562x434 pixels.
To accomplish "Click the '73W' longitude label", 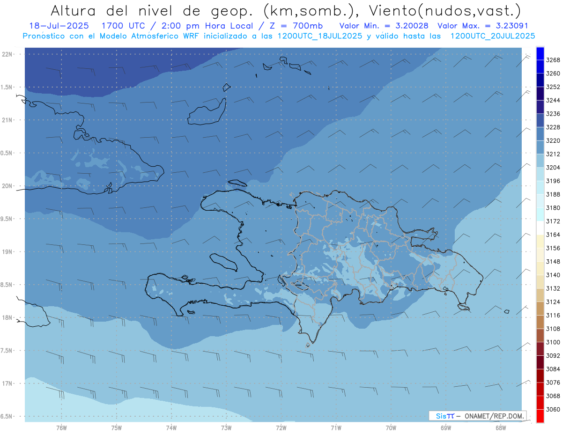I will pyautogui.click(x=226, y=428).
